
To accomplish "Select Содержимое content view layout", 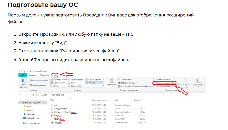I will coord(74,86).
